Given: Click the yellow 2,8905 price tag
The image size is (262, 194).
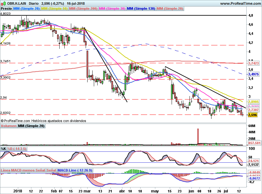Looking at the screenshot, I should point(253,102).
